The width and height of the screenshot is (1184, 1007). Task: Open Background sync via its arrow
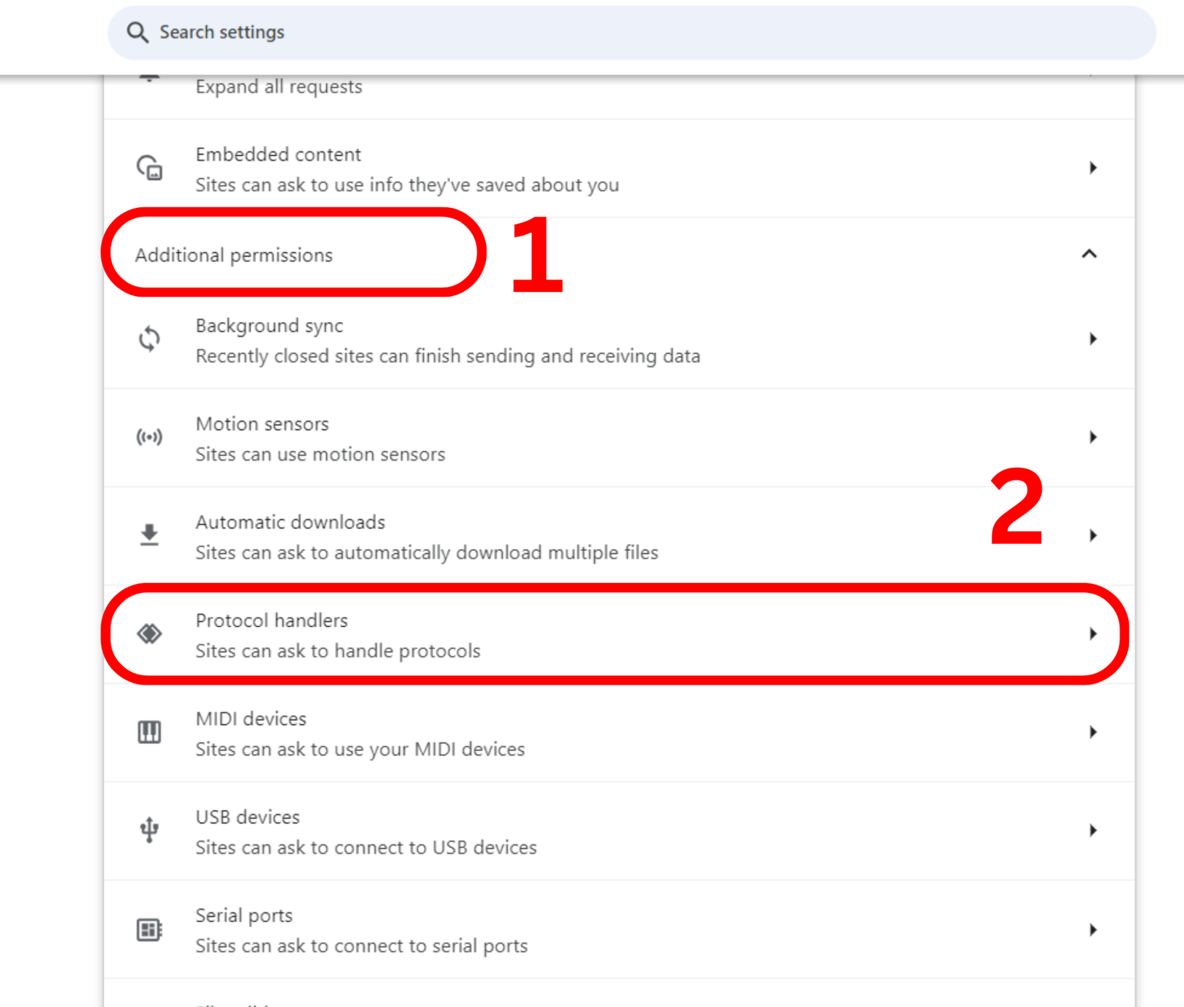coord(1093,339)
